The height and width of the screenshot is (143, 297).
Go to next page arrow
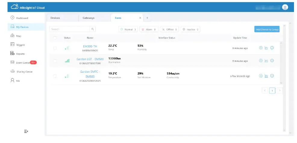click(280, 90)
